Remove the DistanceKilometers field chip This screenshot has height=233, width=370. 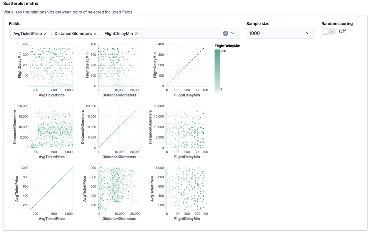[x=95, y=33]
